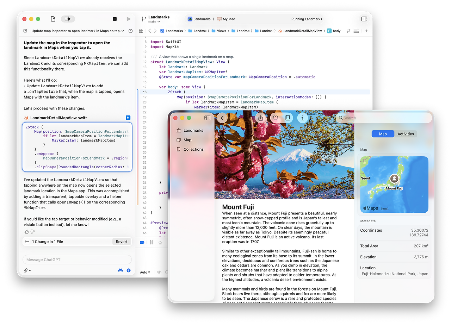
Task: Share the Mount Fuji landmark
Action: [260, 118]
